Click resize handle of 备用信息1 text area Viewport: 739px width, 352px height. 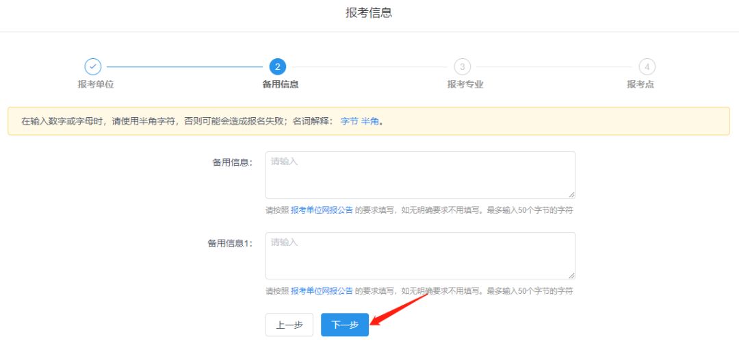pos(571,275)
